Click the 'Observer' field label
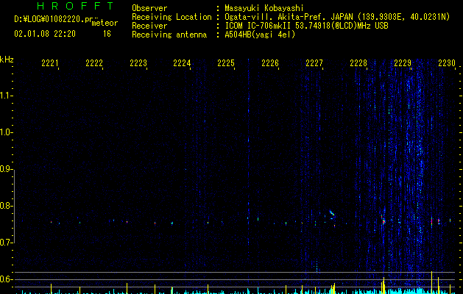463x294 pixels. coord(149,8)
